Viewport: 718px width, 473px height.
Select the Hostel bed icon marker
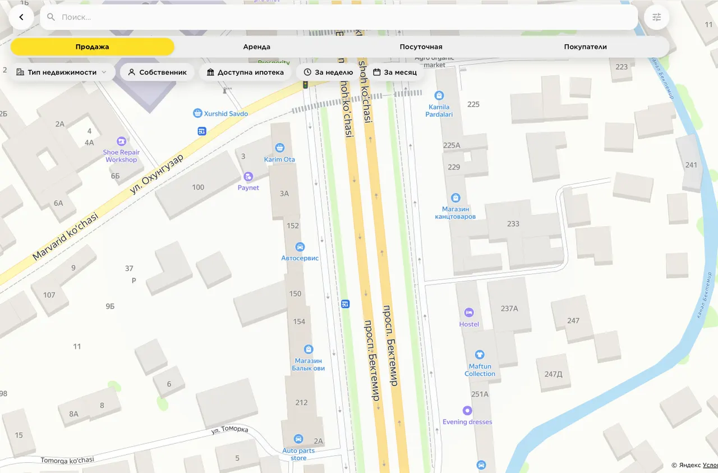pyautogui.click(x=469, y=313)
